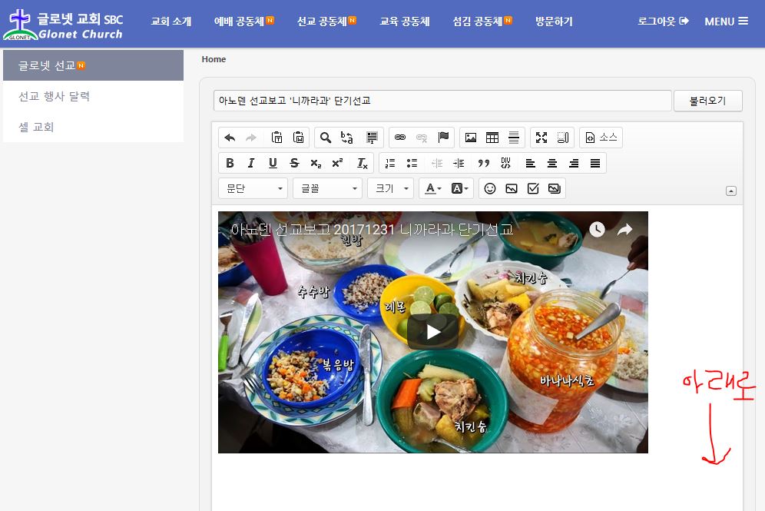Toggle underline formatting
The image size is (765, 511).
273,163
